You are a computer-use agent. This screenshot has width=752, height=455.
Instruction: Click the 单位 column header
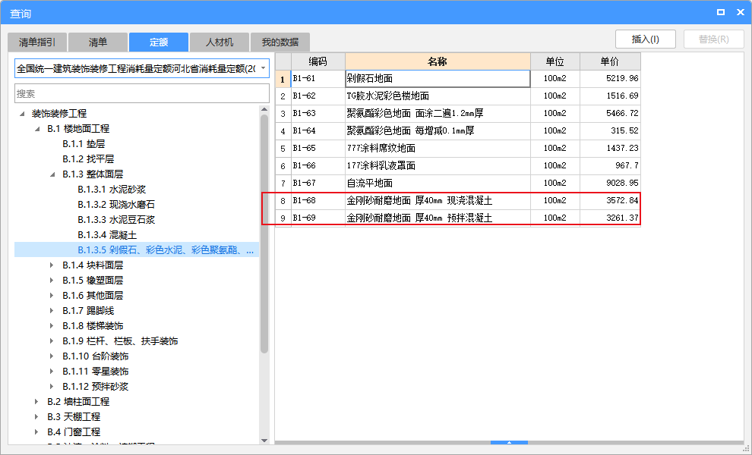click(x=555, y=61)
